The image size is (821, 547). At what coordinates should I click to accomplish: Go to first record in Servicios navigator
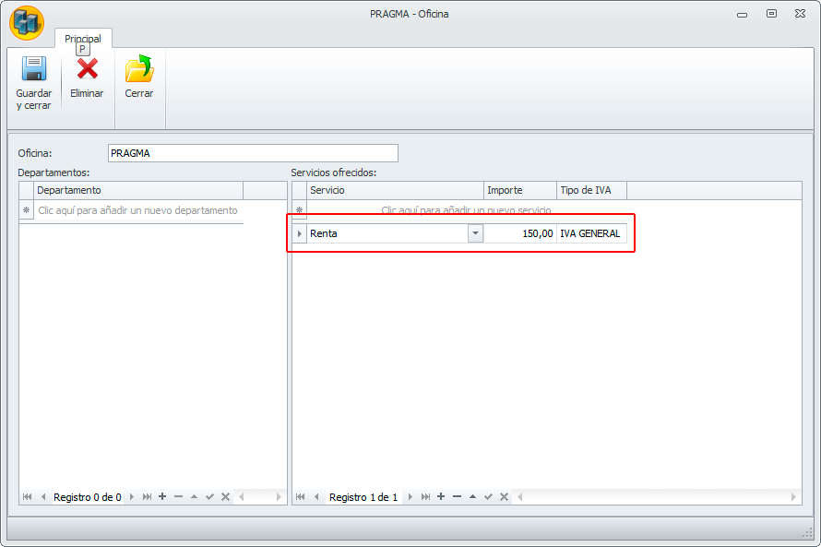(x=300, y=497)
